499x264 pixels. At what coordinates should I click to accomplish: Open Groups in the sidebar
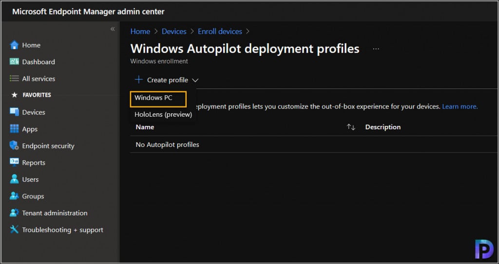(x=33, y=196)
